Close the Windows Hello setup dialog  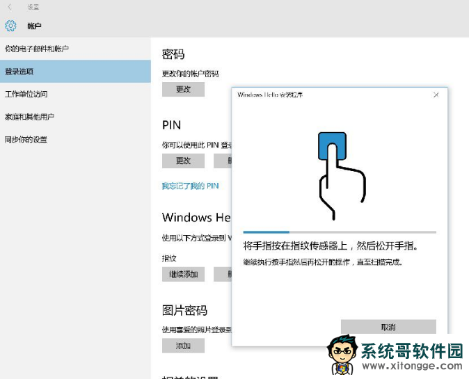click(436, 95)
